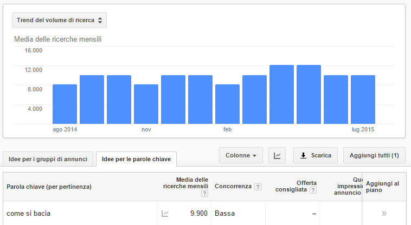Click the ago 2014 bar in chart
411x225 pixels.
[x=65, y=104]
